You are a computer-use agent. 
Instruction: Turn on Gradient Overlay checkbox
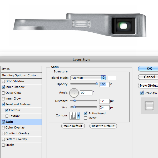tap(3, 134)
